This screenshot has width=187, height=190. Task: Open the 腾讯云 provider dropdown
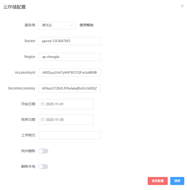click(x=57, y=25)
